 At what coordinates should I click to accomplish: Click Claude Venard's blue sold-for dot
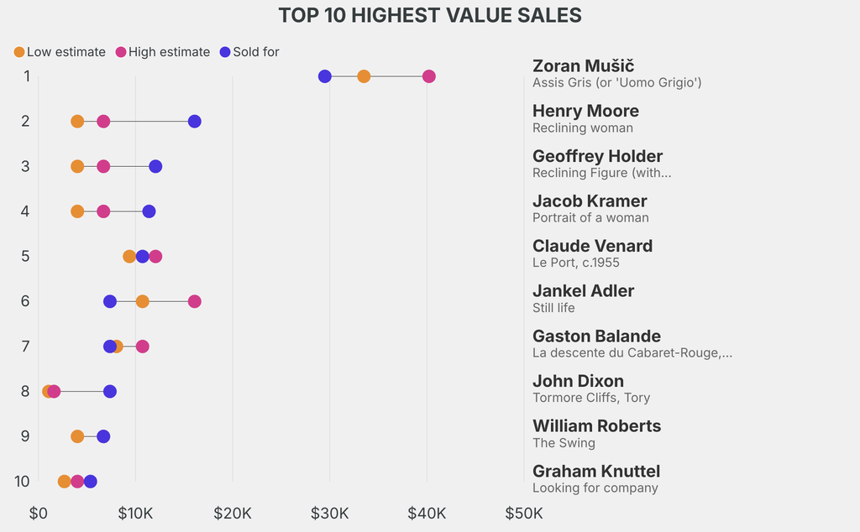click(x=143, y=256)
